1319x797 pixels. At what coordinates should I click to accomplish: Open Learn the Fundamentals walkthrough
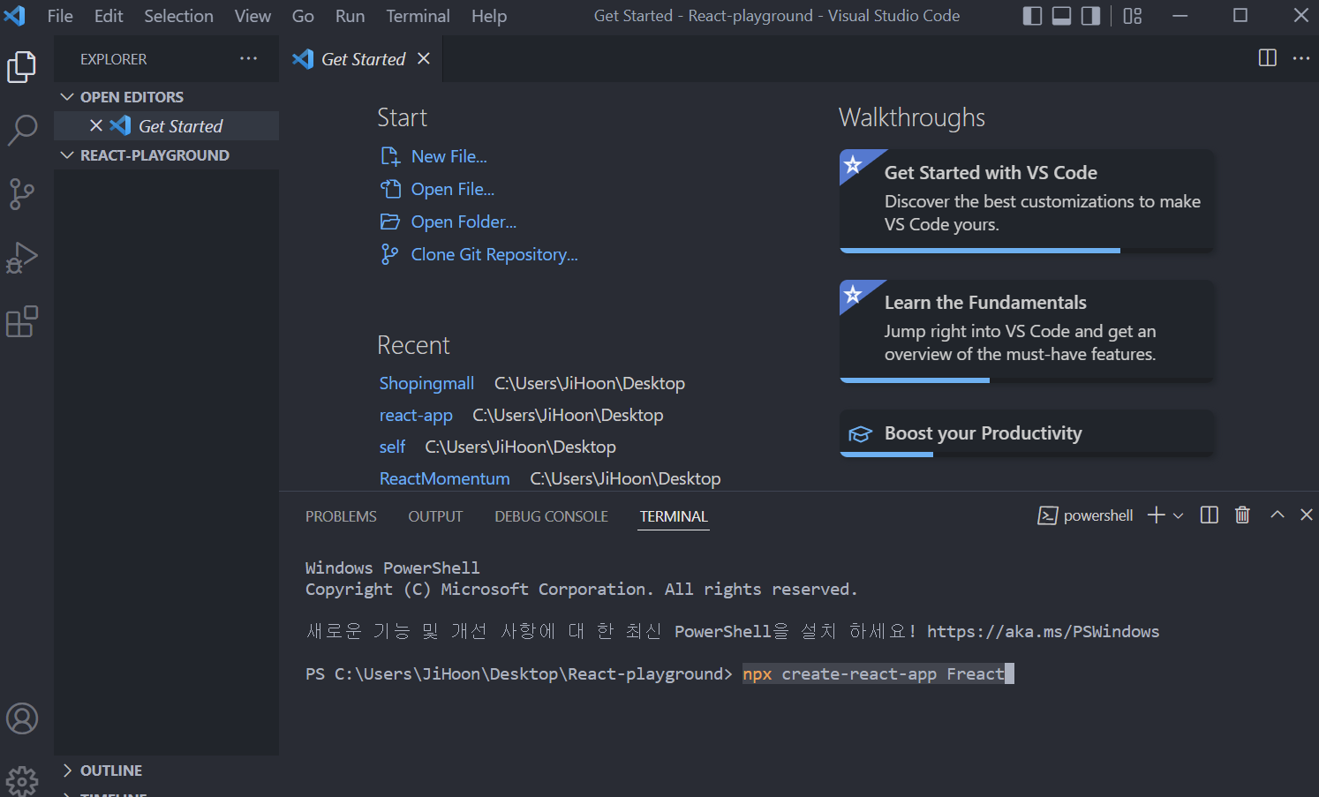1026,331
